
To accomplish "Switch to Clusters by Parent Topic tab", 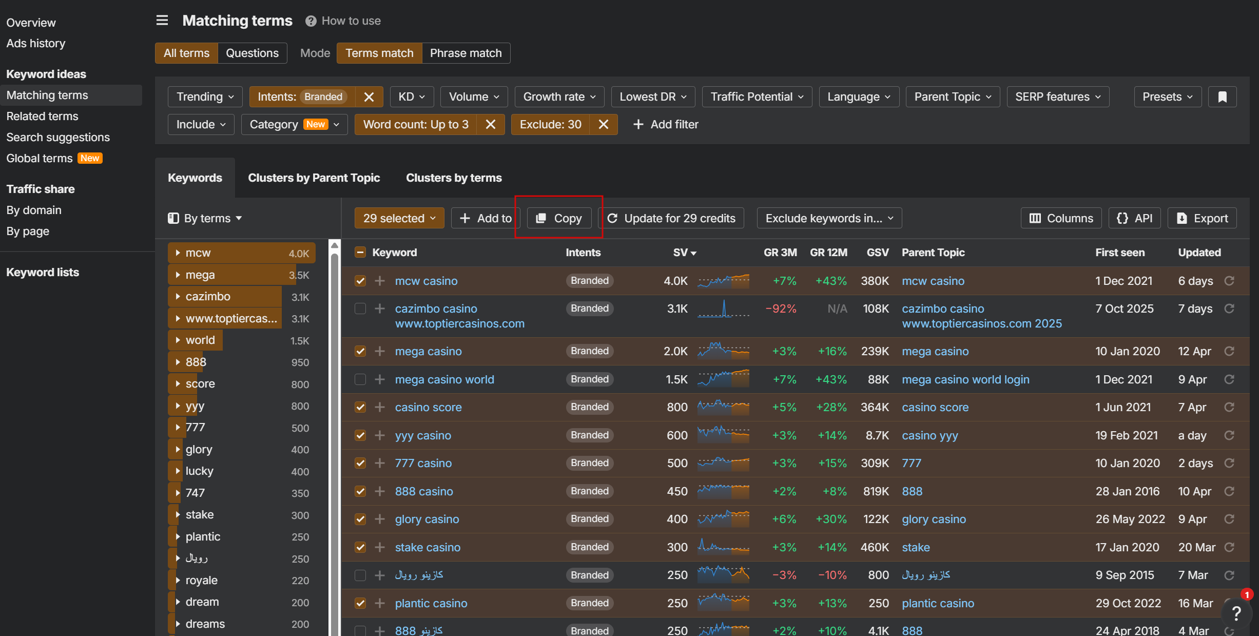I will point(314,178).
